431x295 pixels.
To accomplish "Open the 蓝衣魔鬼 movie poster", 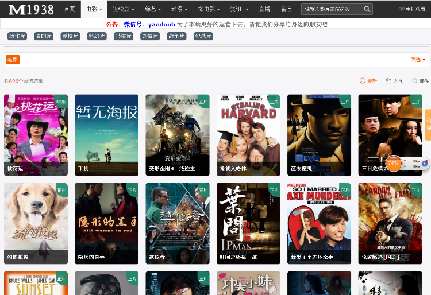I will coord(319,135).
